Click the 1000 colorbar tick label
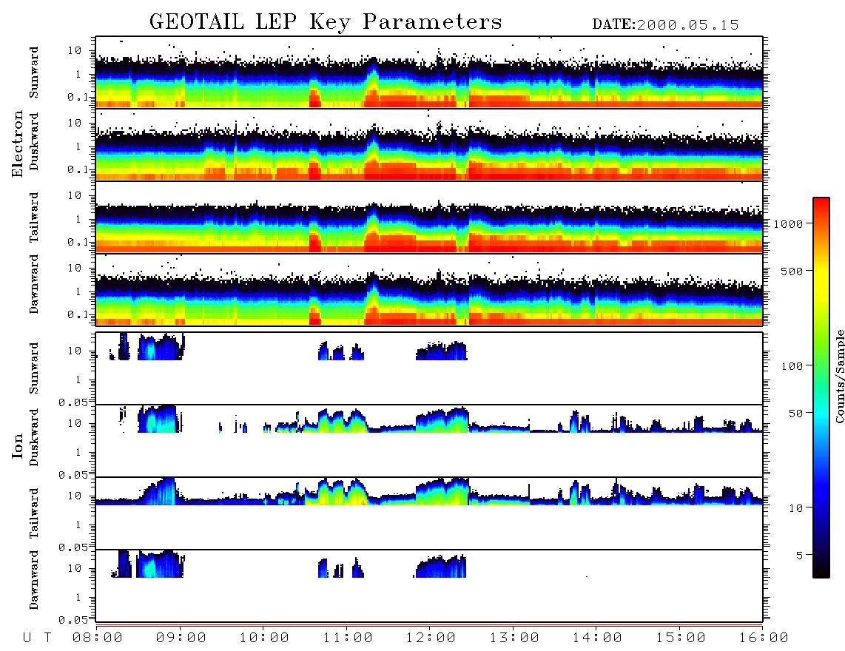Screen dimensions: 845x651 tap(788, 224)
